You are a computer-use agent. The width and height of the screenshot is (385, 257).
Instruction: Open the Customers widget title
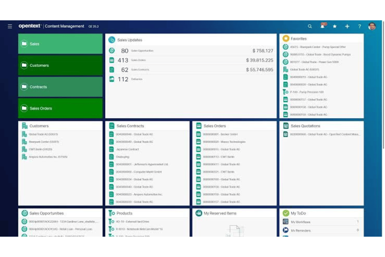click(39, 126)
